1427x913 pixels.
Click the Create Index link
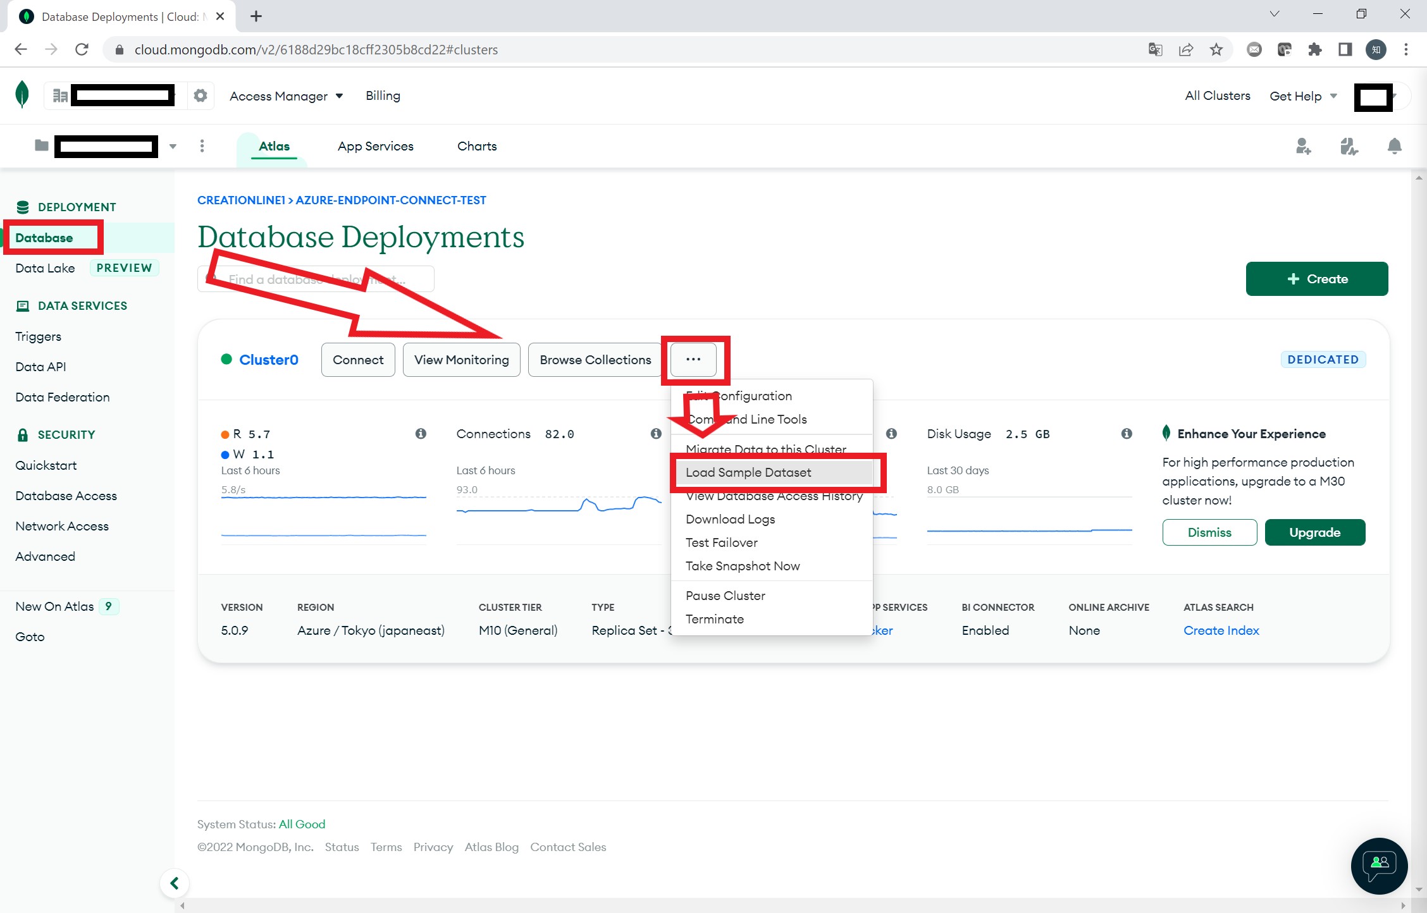coord(1221,630)
